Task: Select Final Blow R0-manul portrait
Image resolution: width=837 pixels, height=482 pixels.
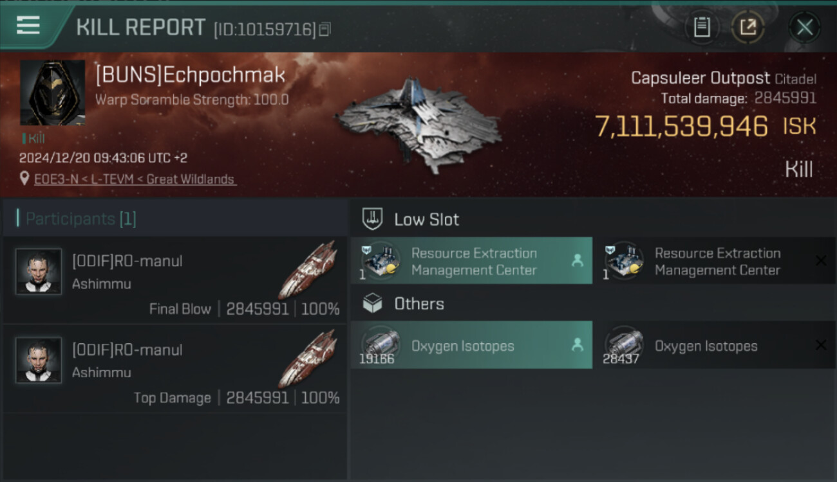Action: click(39, 271)
